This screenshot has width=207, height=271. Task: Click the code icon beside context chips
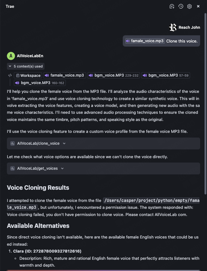[x=10, y=75]
